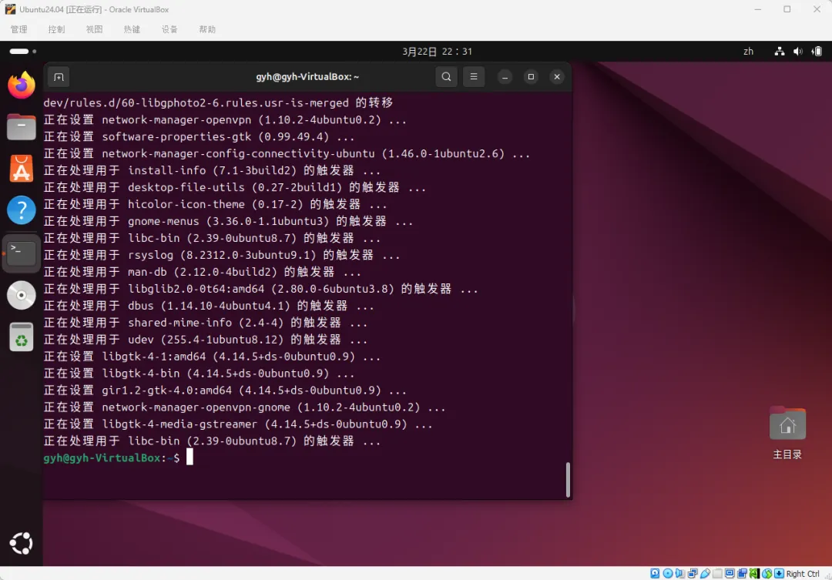Click the terminal vertical scrollbar
Image resolution: width=832 pixels, height=580 pixels.
(568, 480)
